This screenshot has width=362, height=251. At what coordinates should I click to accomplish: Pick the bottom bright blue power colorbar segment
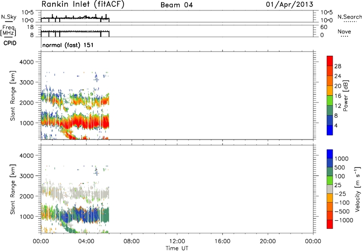point(330,130)
